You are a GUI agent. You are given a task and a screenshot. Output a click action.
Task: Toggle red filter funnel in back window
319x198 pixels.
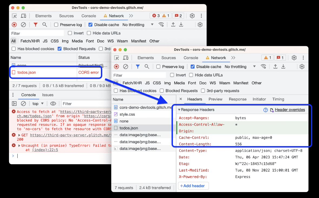pos(35,25)
